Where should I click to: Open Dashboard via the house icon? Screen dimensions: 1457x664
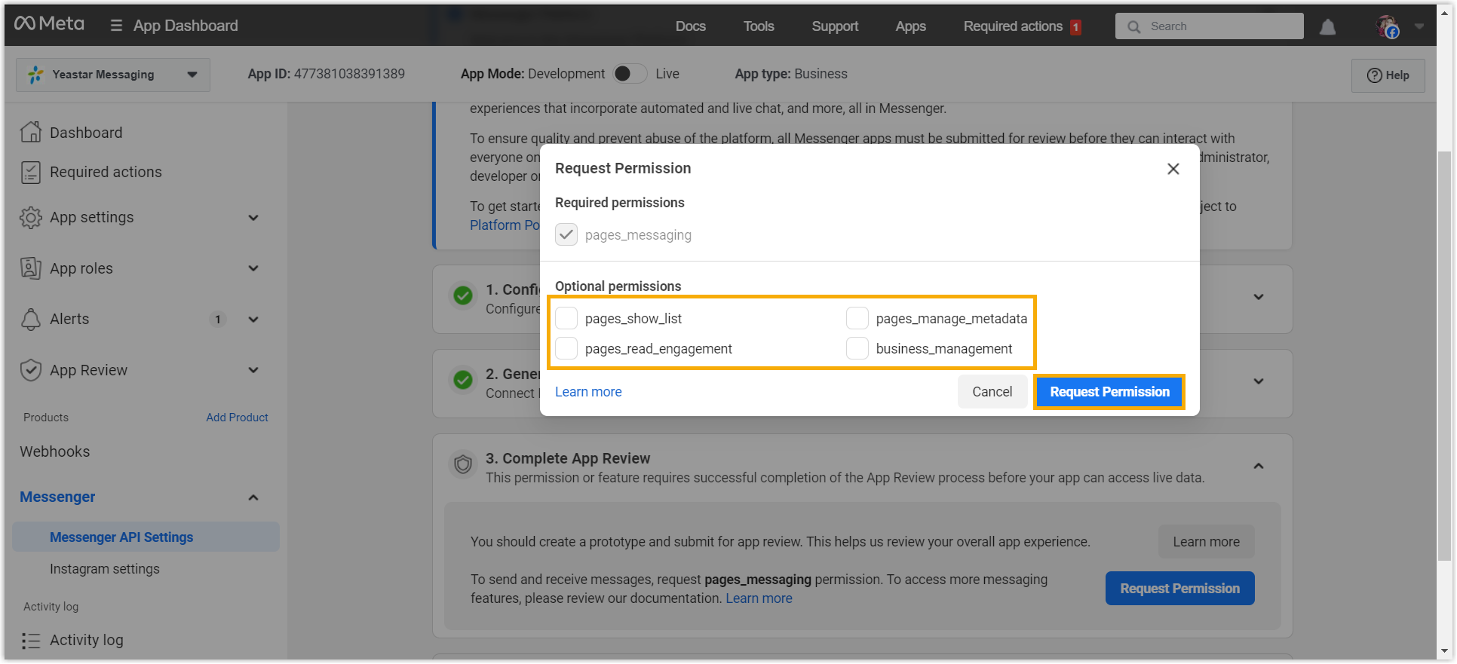point(31,132)
